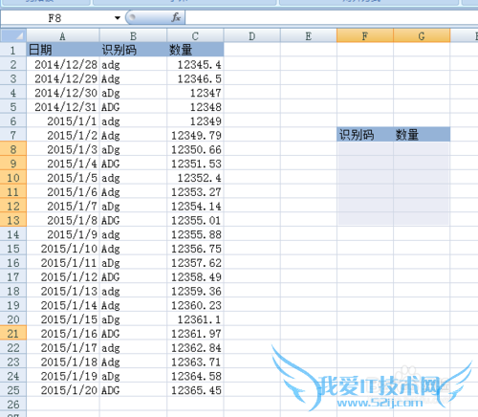Select the date cell 2015/1/10
Image resolution: width=478 pixels, height=417 pixels.
click(63, 249)
